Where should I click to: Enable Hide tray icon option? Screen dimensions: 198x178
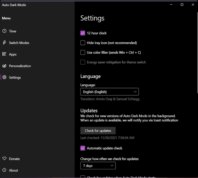point(83,43)
